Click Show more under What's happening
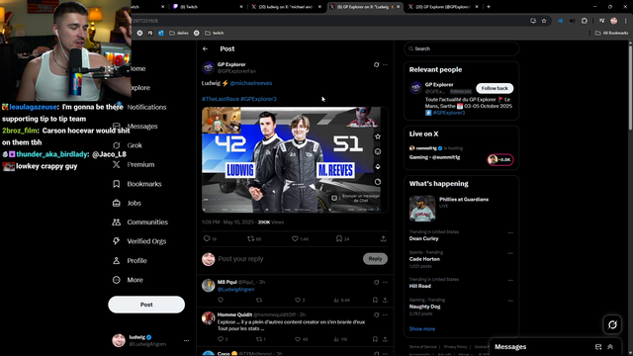Viewport: 633px width, 356px height. pos(422,329)
